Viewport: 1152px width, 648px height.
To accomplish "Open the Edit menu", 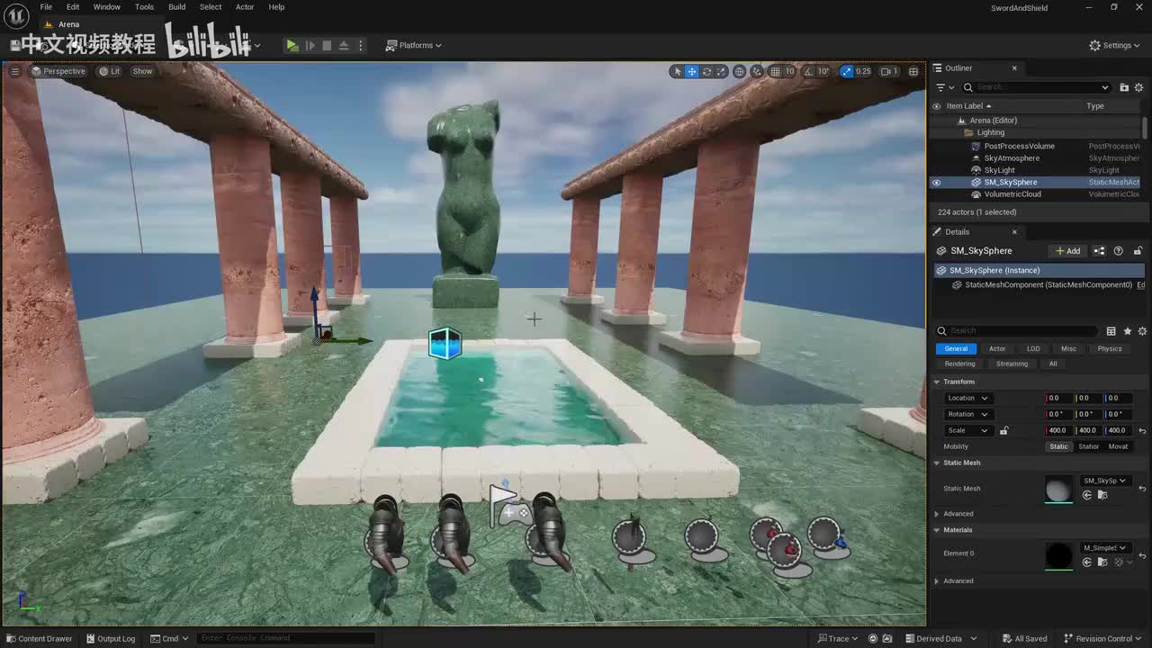I will 73,7.
